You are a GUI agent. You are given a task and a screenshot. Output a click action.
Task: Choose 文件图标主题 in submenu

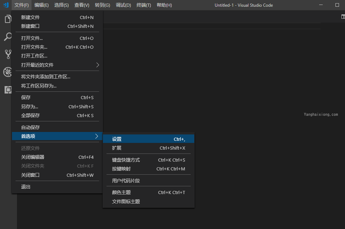(x=149, y=201)
